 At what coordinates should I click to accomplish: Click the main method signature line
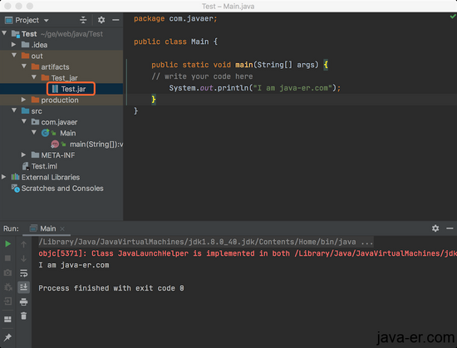239,65
